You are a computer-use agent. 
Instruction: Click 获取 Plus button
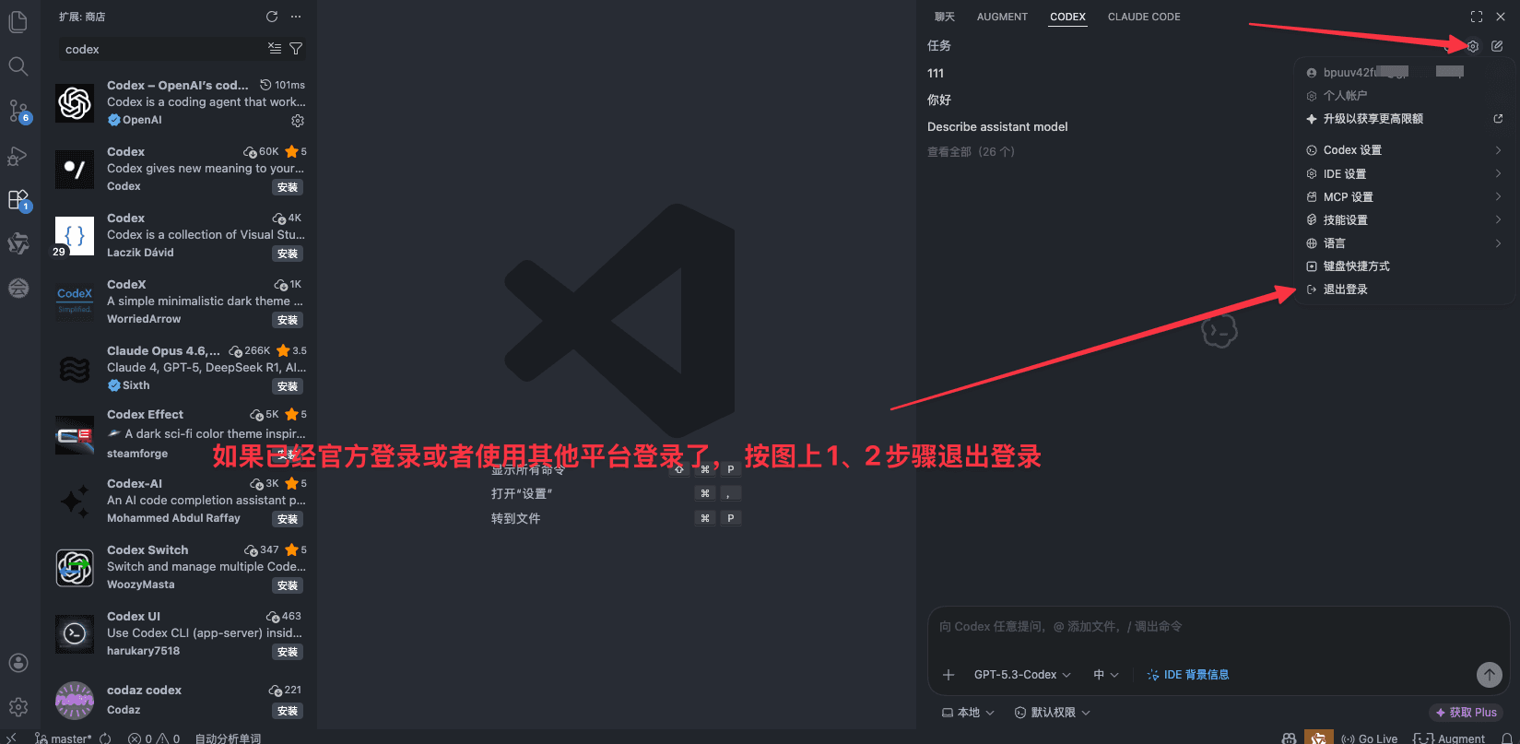(x=1466, y=713)
